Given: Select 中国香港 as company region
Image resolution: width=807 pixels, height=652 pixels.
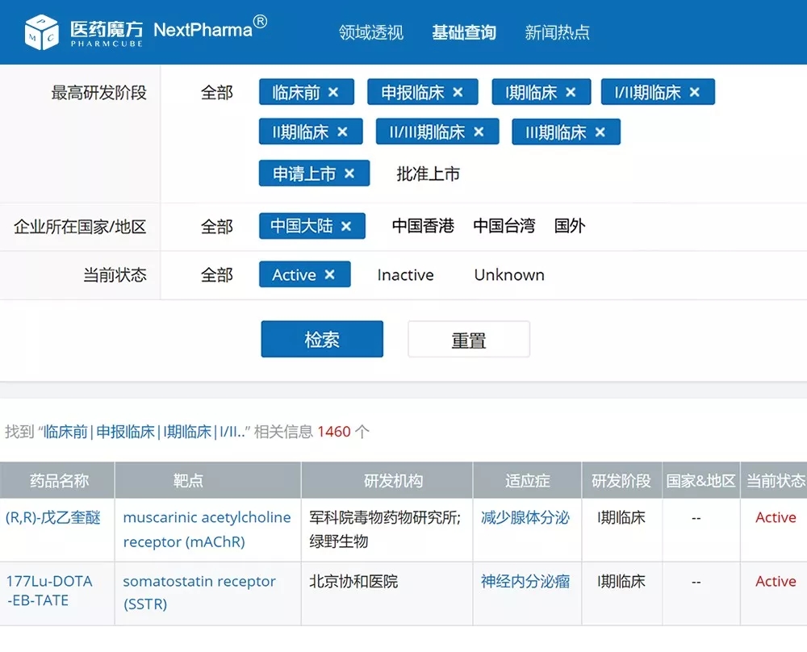Looking at the screenshot, I should point(423,227).
